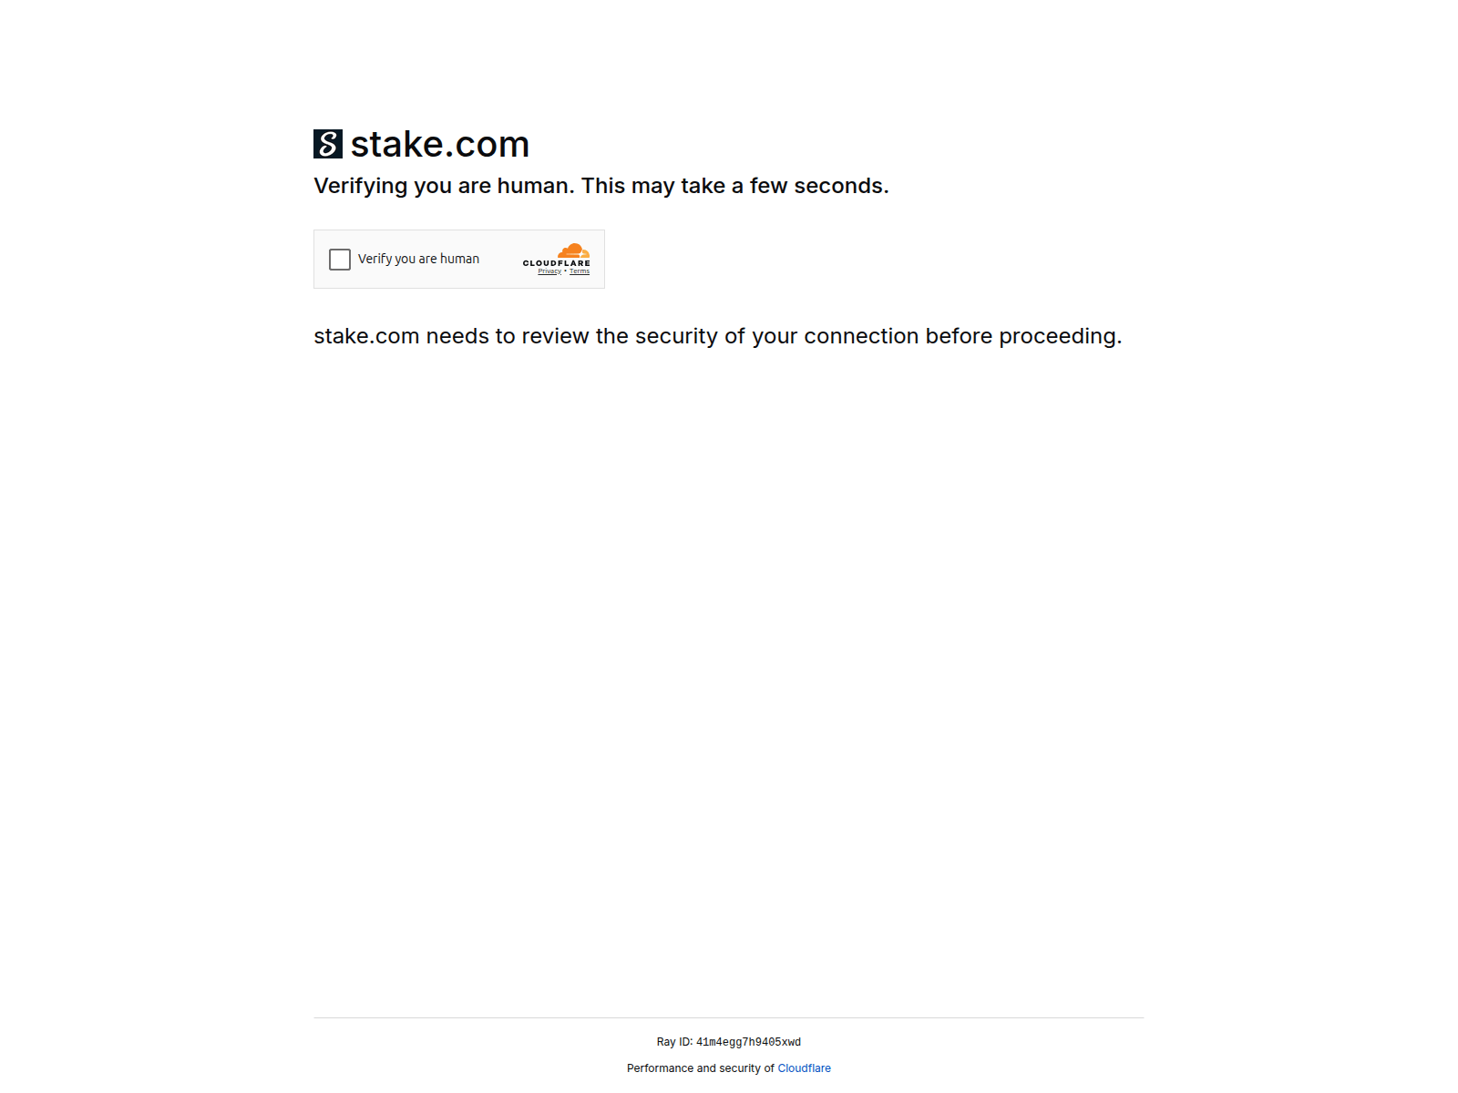Open the Terms link in the widget
Screen dimensions: 1458x1093
[580, 271]
